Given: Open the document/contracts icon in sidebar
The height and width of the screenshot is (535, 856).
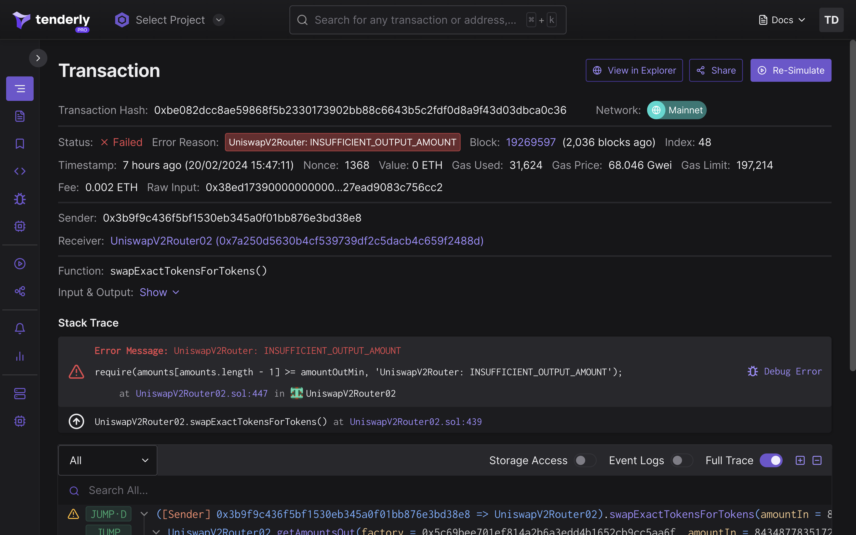Looking at the screenshot, I should (20, 116).
